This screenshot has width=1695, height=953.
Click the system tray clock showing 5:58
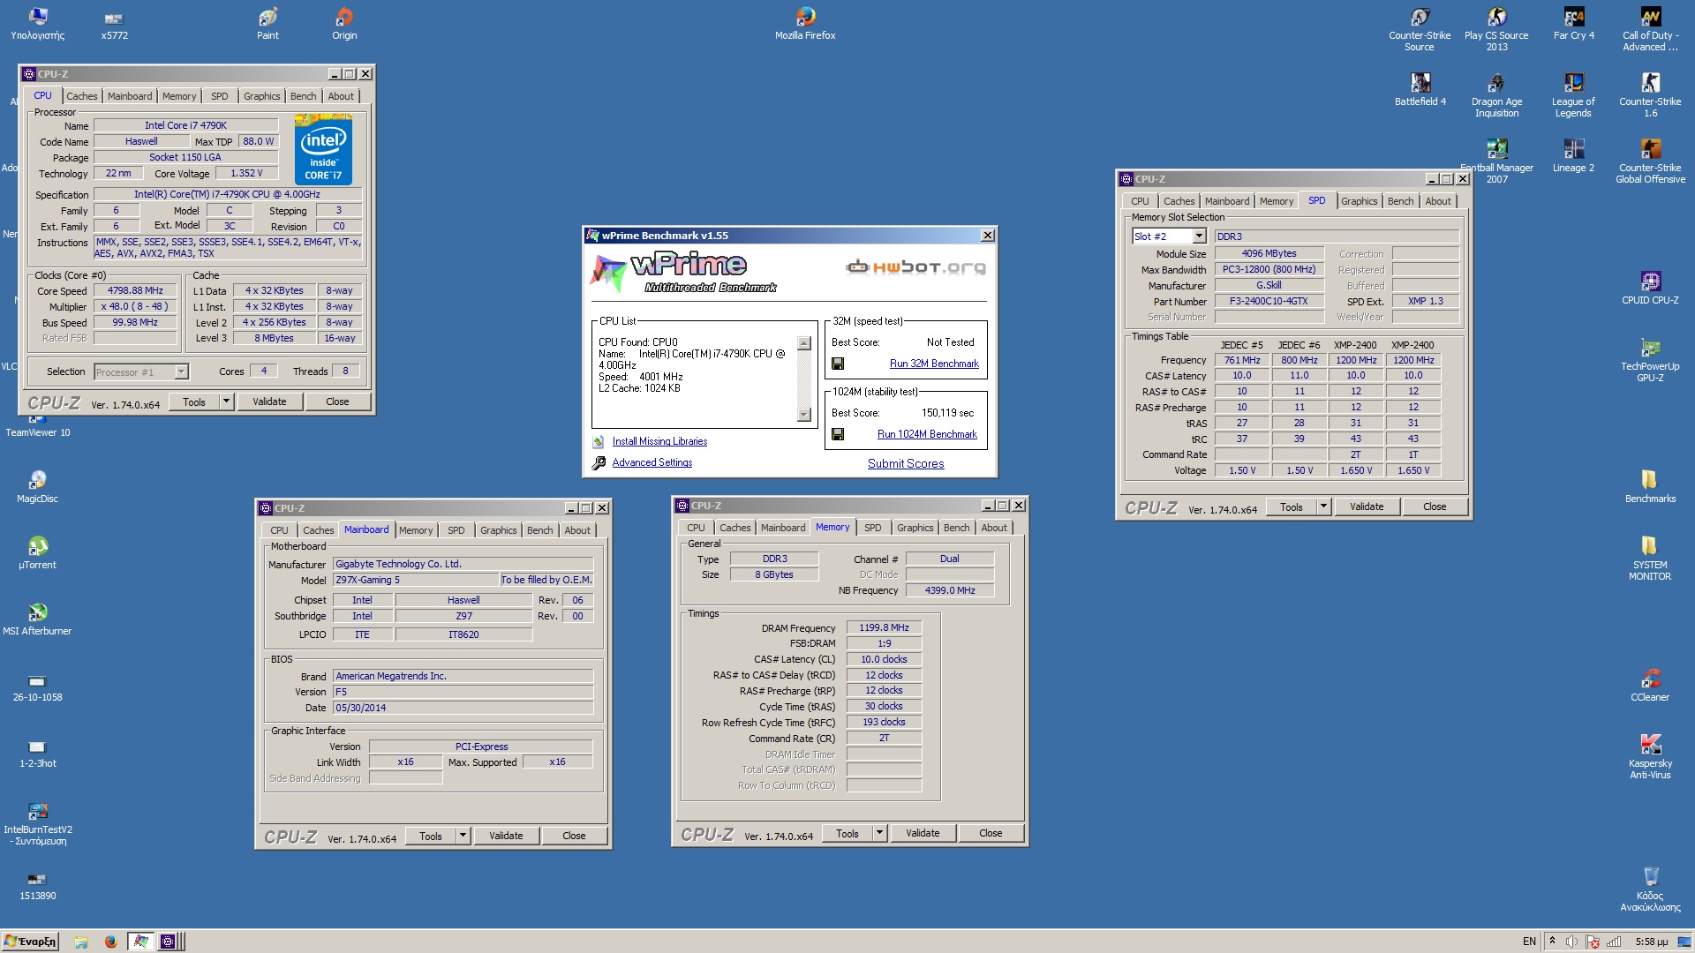click(x=1651, y=942)
